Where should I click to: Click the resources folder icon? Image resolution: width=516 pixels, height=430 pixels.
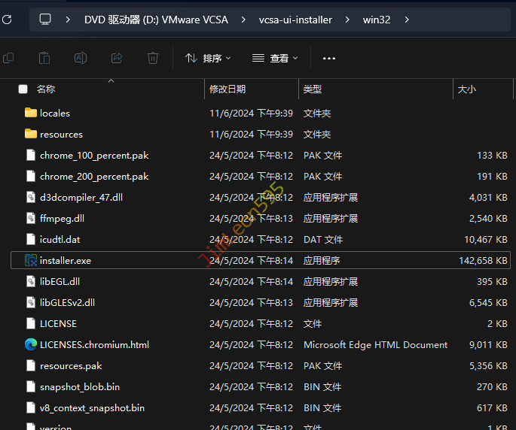click(x=31, y=135)
